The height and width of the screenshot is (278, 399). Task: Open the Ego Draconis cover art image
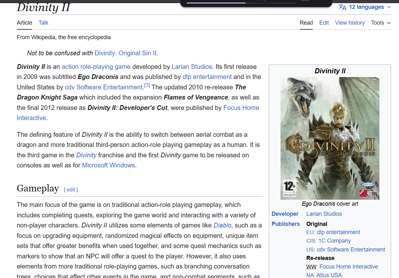330,138
